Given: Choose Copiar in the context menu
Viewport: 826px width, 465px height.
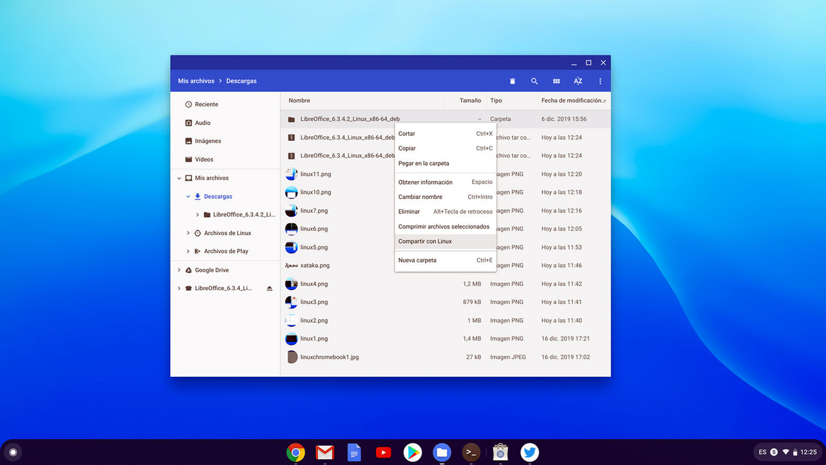Looking at the screenshot, I should click(x=407, y=148).
